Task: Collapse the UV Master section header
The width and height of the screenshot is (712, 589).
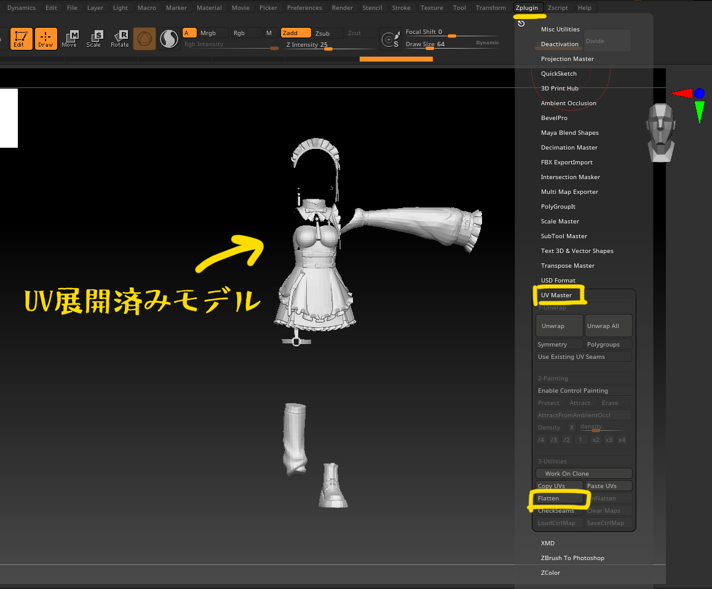Action: 556,295
